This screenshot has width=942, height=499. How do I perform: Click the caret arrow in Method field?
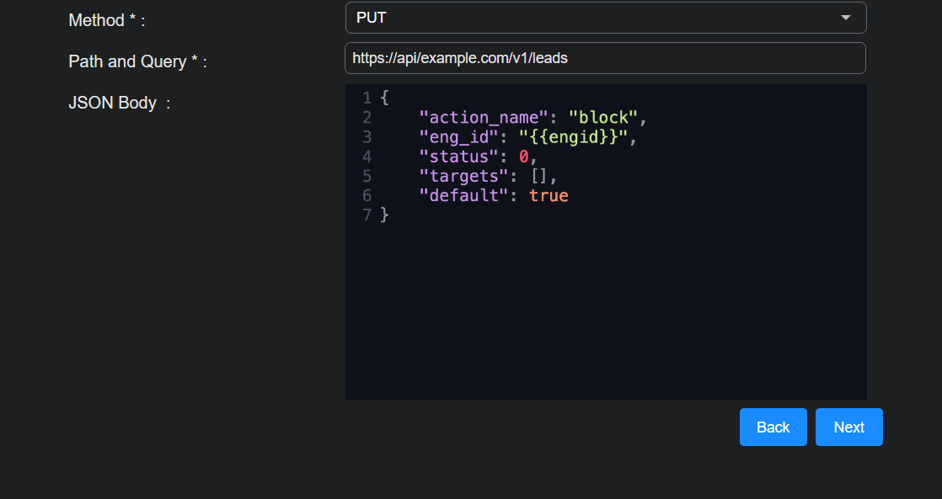tap(845, 18)
